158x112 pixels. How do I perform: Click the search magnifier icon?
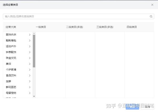coord(151,16)
